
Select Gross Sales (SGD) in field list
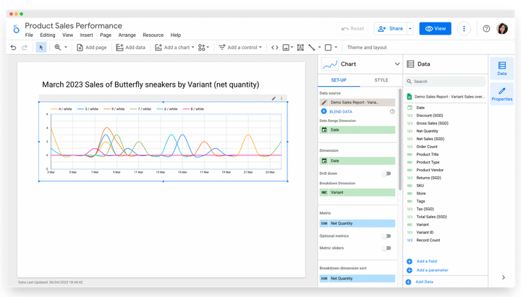[432, 123]
